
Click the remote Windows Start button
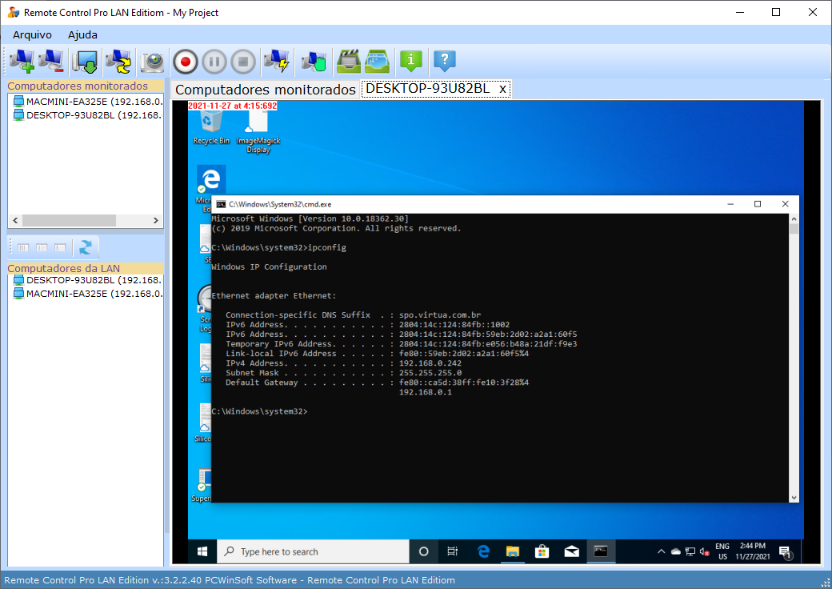click(x=202, y=551)
